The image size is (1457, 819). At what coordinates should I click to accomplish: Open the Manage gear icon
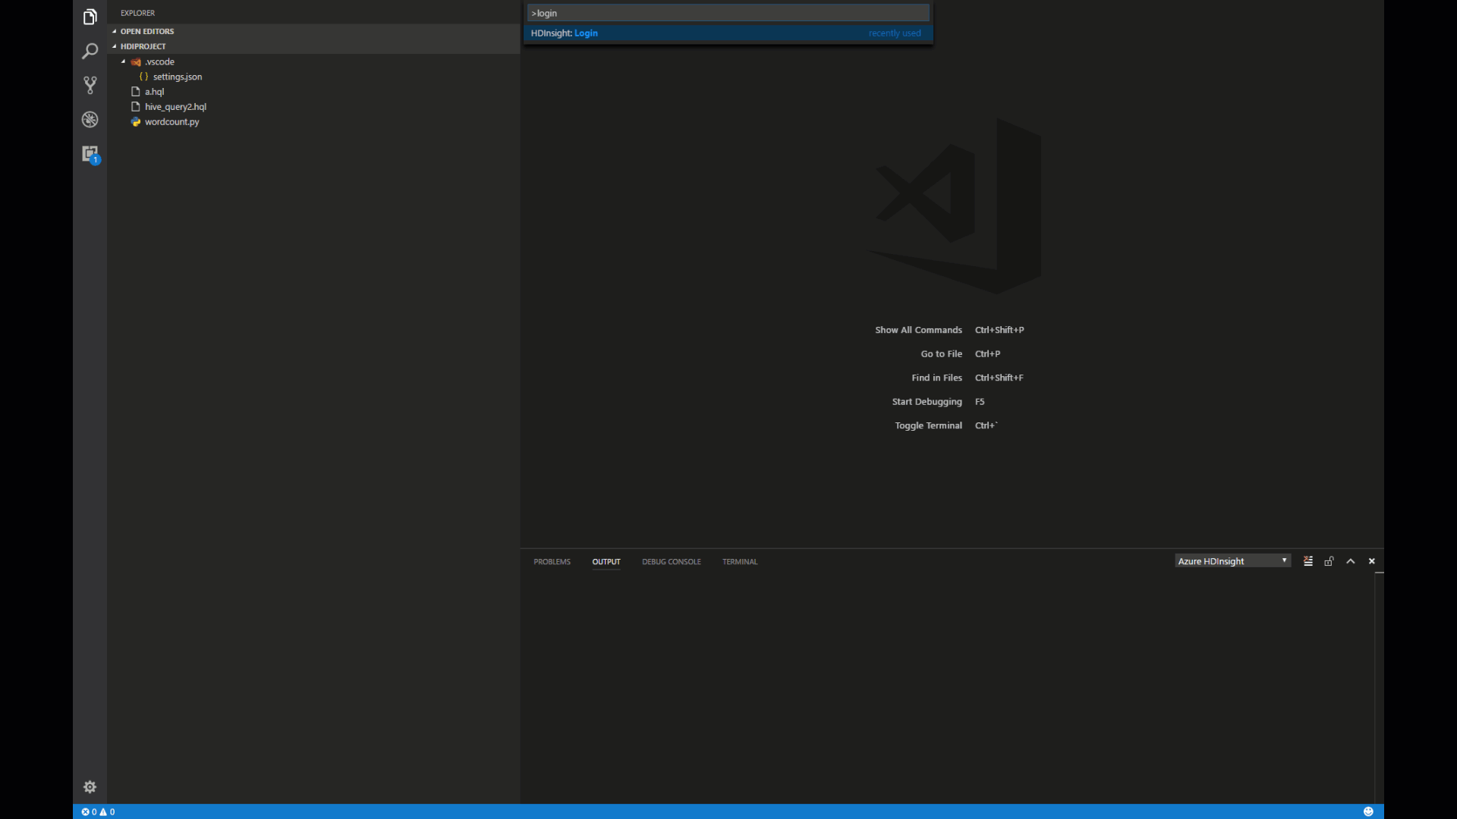coord(90,786)
